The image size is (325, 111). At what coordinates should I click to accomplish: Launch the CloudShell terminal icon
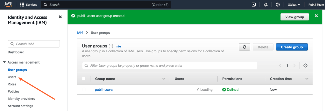pyautogui.click(x=253, y=5)
